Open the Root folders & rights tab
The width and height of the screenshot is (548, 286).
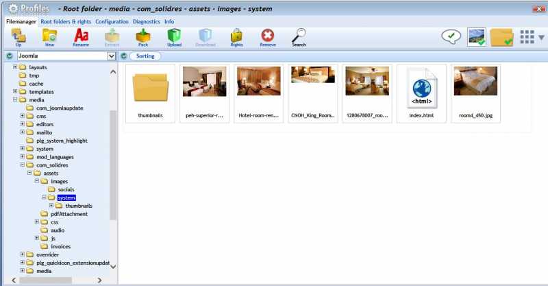tap(66, 22)
